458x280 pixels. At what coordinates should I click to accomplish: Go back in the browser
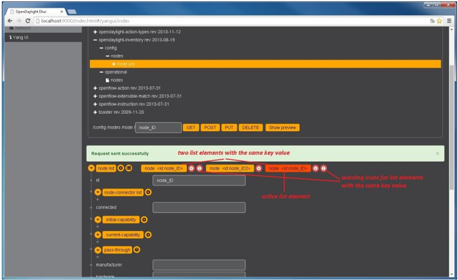[x=10, y=21]
